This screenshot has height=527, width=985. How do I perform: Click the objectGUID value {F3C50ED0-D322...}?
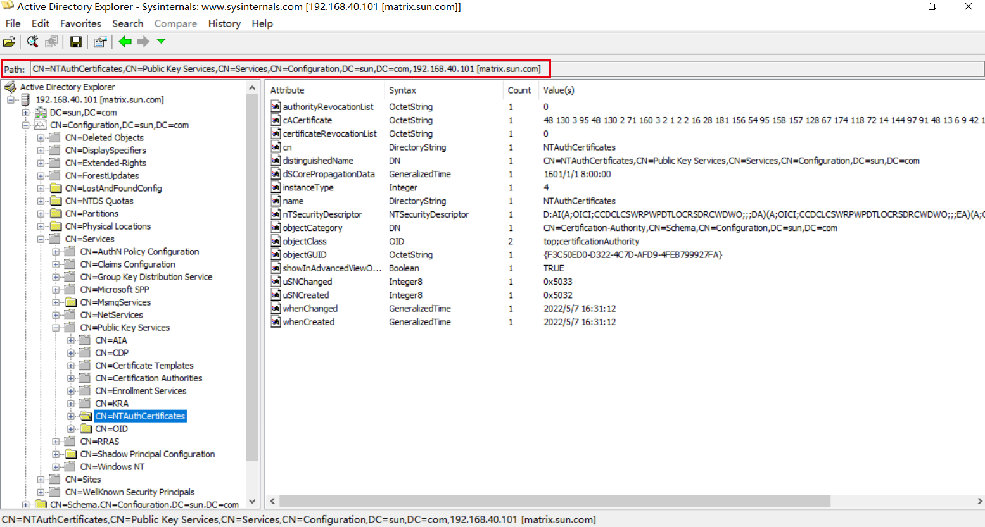click(x=632, y=255)
